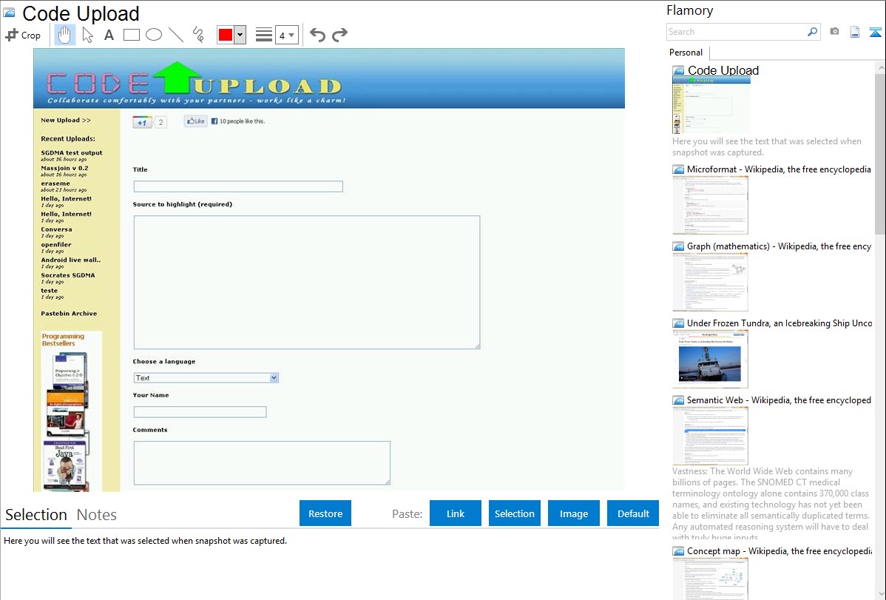The image size is (886, 600).
Task: Paste as Link button
Action: point(456,513)
